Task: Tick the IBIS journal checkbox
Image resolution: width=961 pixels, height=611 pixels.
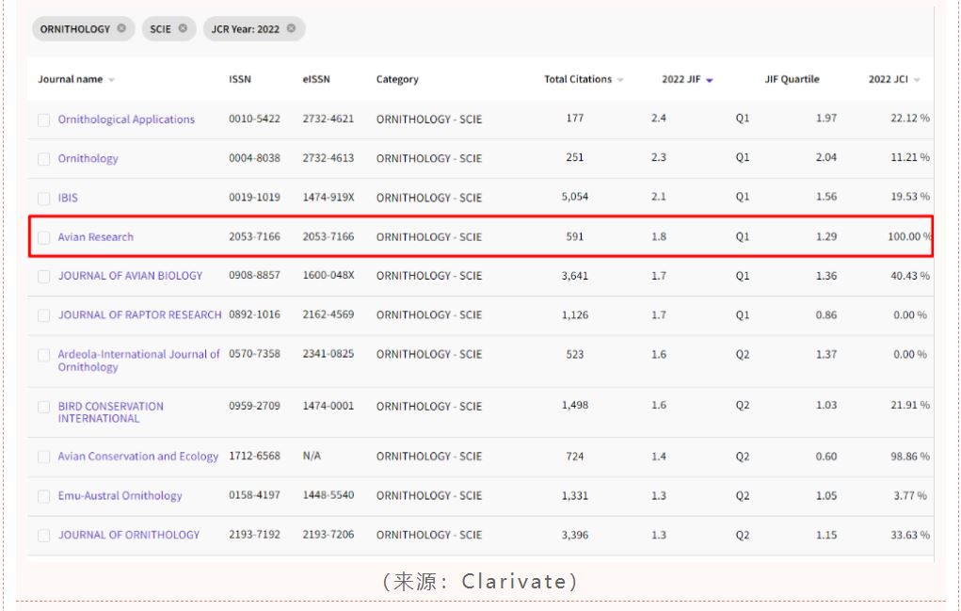Action: tap(44, 199)
